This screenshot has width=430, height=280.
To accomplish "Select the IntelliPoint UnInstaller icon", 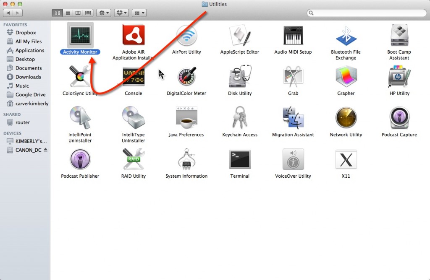I will pos(80,117).
